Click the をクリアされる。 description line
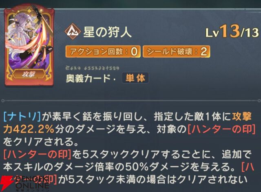 point(41,142)
